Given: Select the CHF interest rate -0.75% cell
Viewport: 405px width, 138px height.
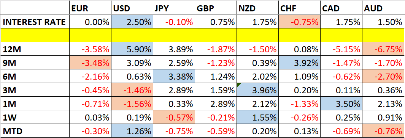Looking at the screenshot, I should click(299, 22).
